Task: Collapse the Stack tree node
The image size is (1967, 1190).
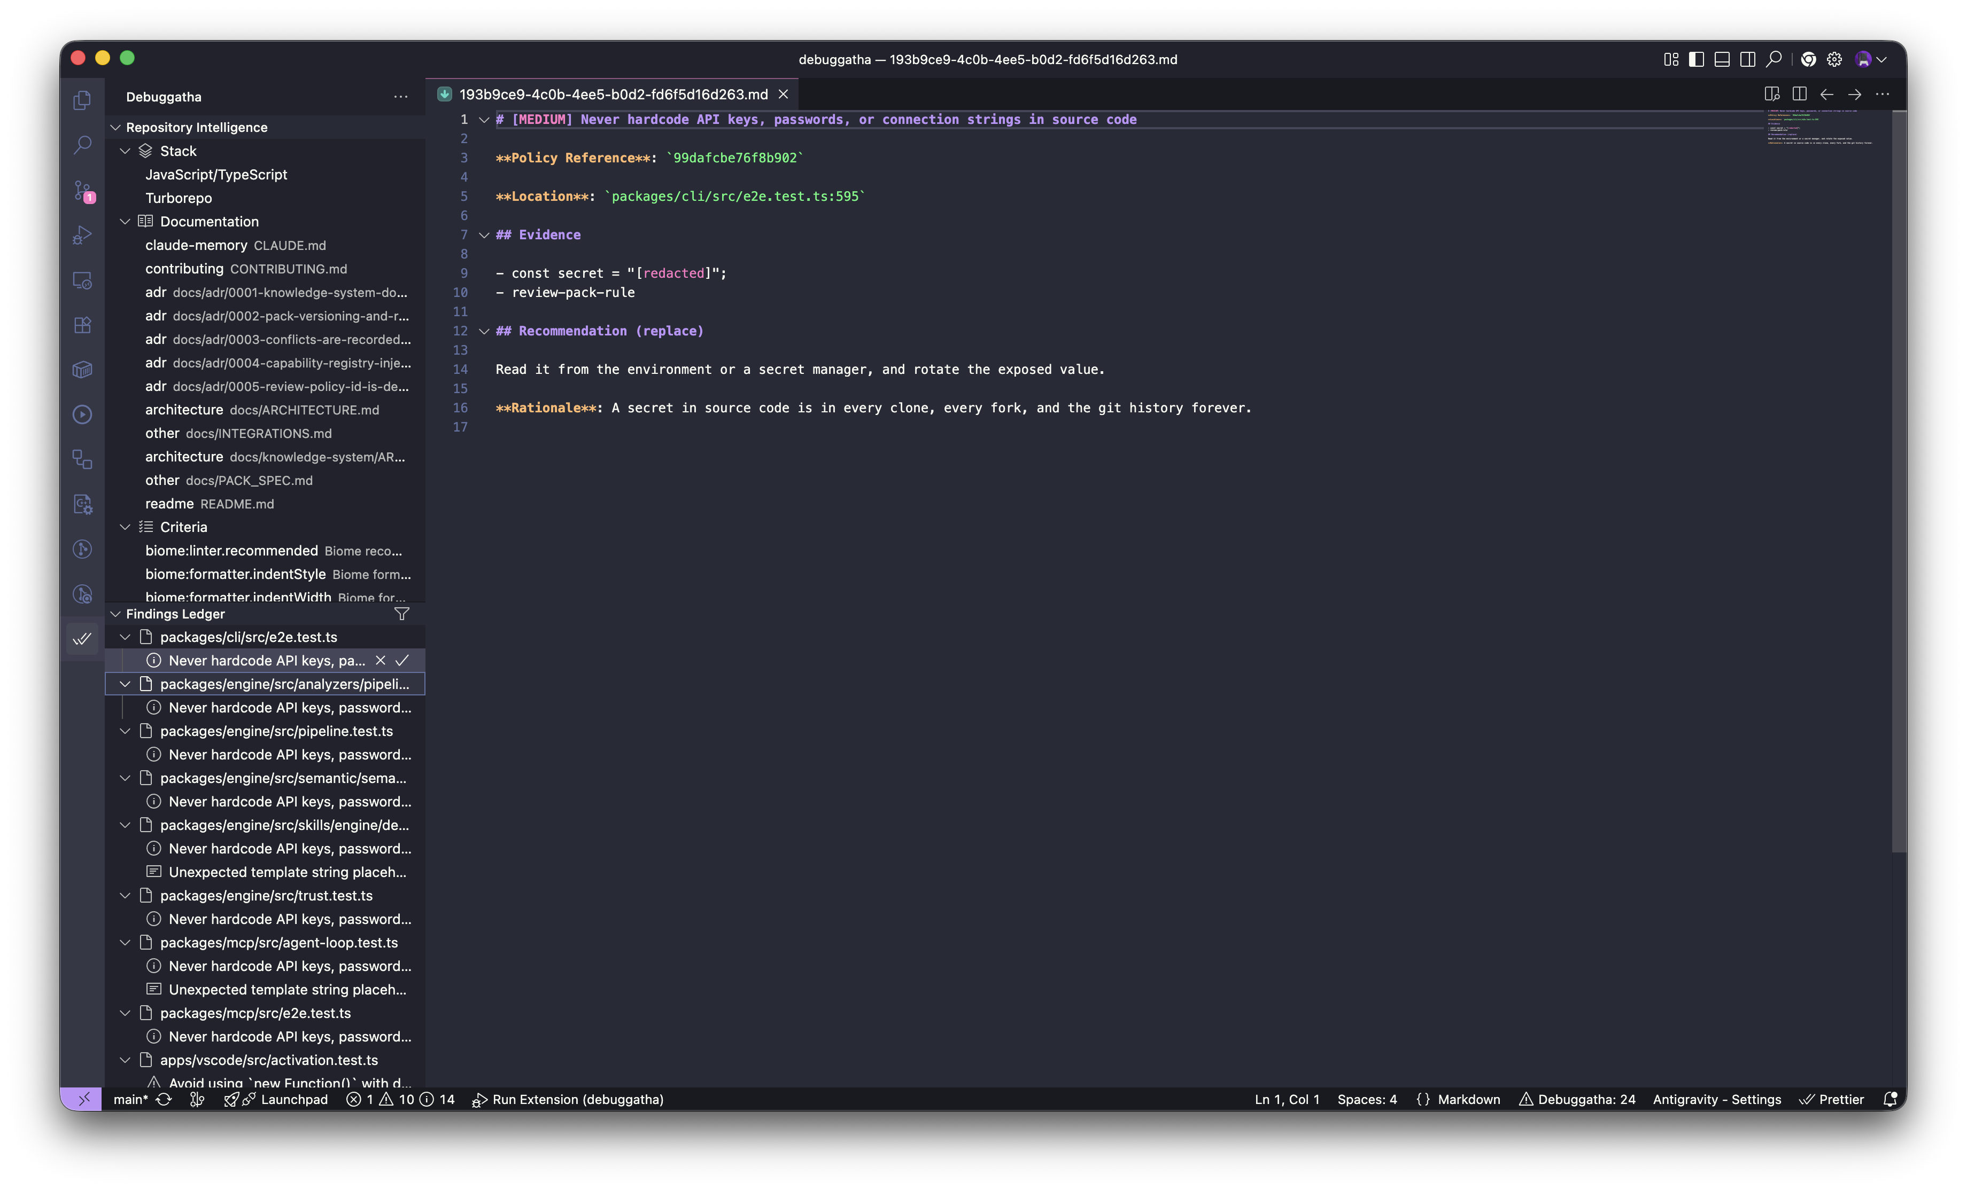Action: [125, 151]
